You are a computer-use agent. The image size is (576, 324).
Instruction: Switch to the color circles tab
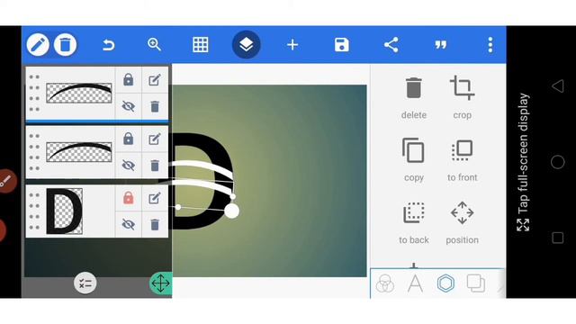tap(385, 283)
